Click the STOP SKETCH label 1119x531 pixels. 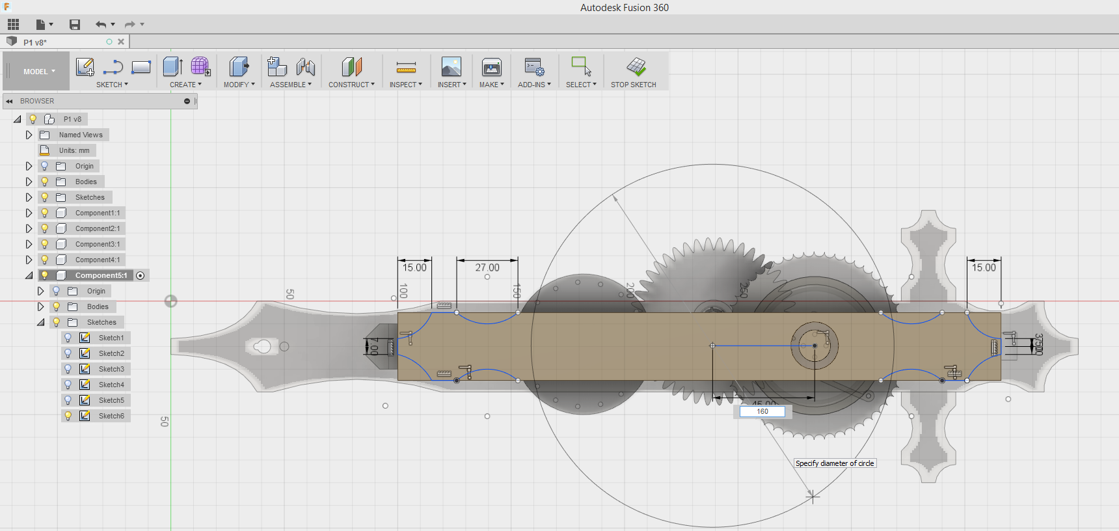pyautogui.click(x=633, y=85)
